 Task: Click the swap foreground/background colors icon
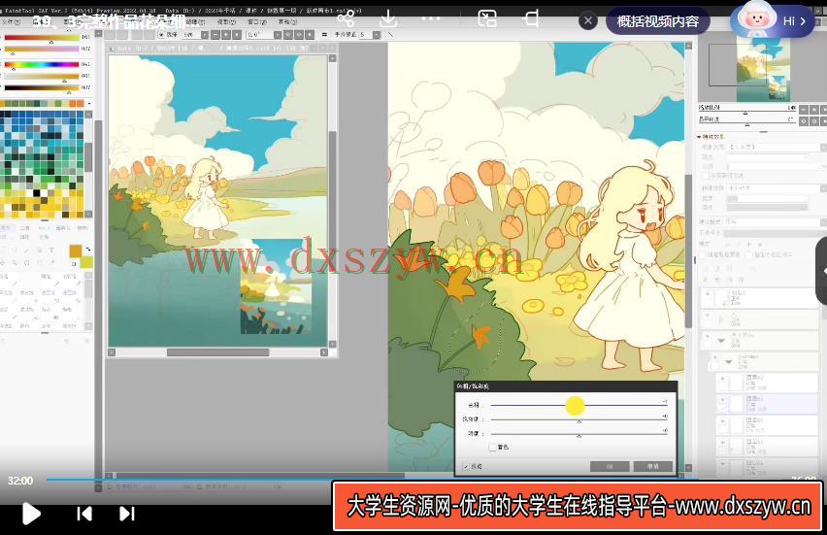click(x=88, y=248)
